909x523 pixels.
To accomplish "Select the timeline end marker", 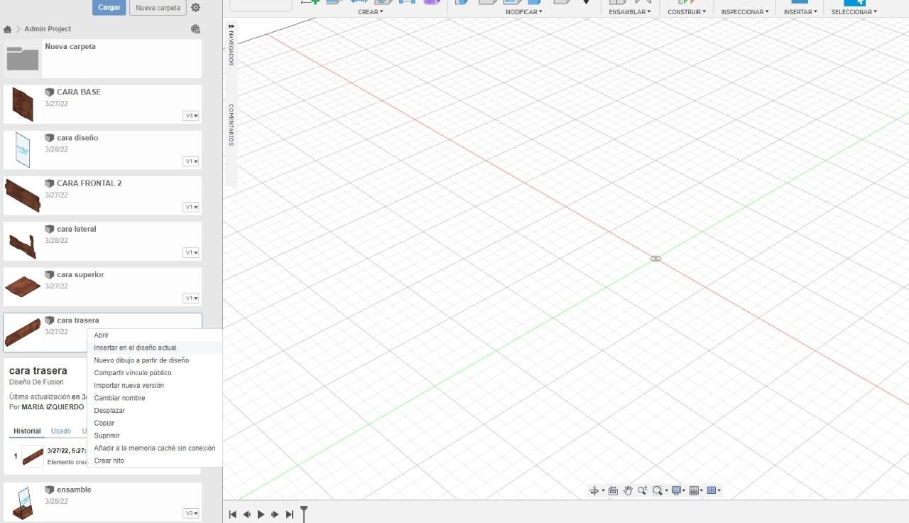I will [304, 512].
